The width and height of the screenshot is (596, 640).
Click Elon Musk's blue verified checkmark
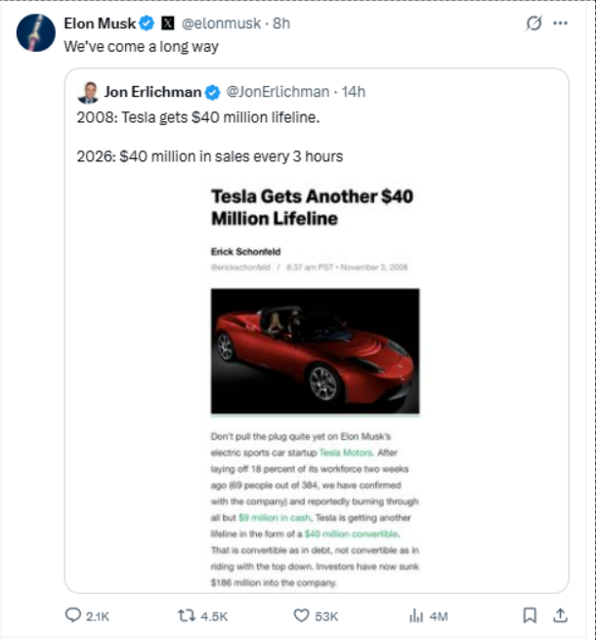tap(147, 22)
